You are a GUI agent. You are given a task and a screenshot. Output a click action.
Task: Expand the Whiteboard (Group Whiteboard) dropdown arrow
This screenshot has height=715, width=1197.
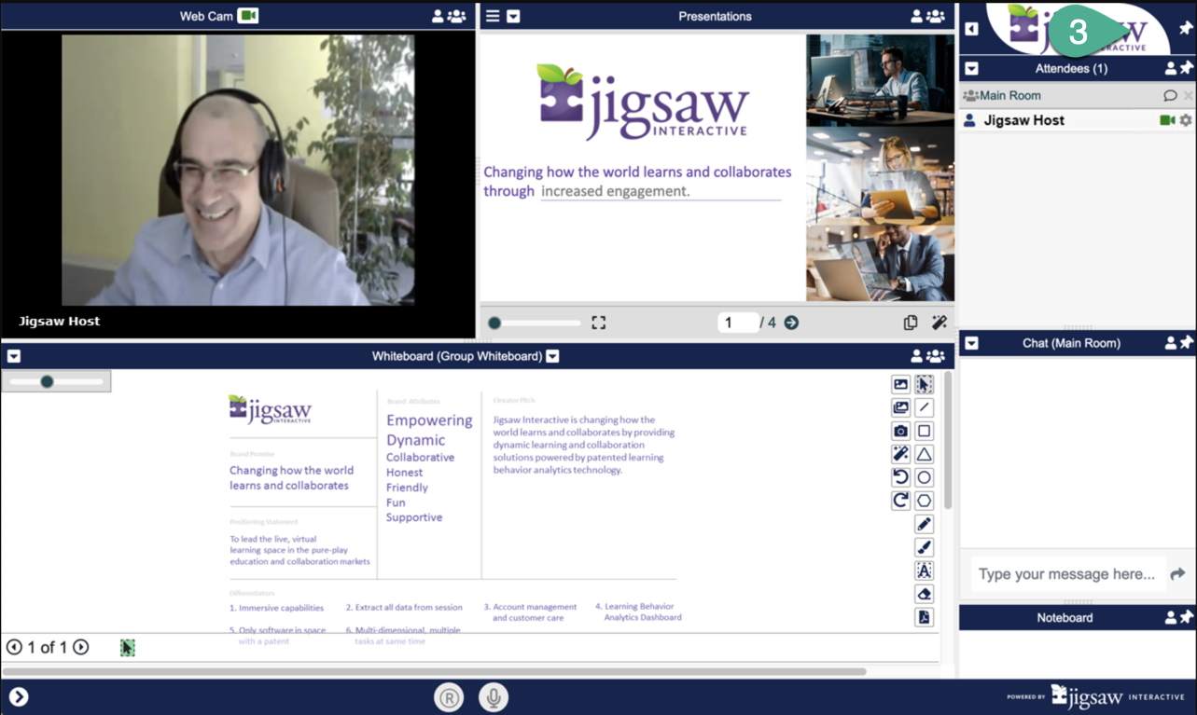[553, 356]
